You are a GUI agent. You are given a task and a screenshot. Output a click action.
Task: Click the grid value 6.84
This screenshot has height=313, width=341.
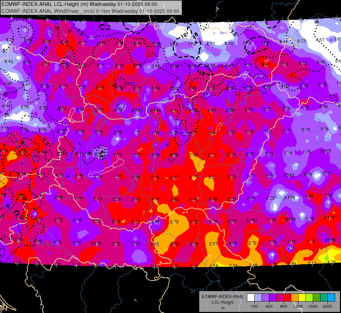(x=42, y=152)
